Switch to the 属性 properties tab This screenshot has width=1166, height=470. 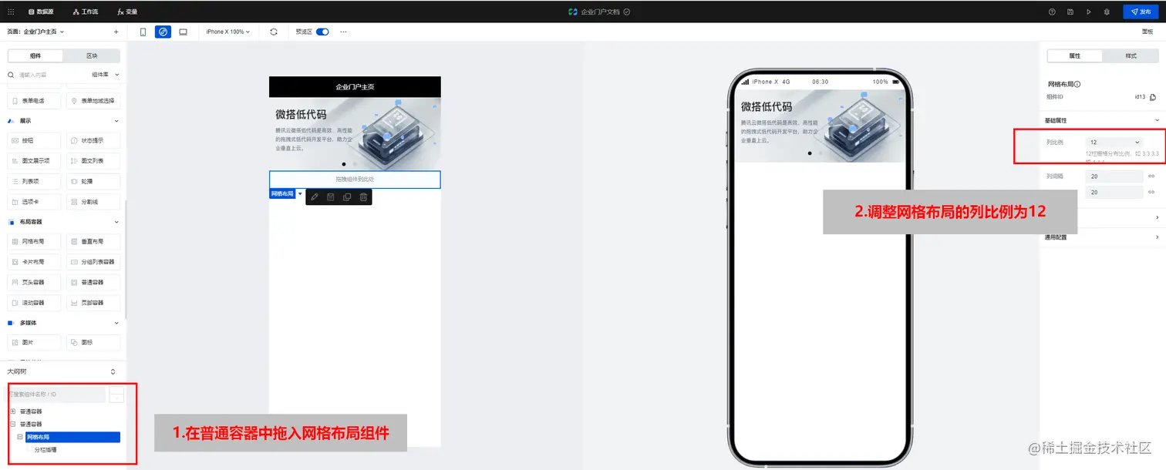tap(1075, 55)
